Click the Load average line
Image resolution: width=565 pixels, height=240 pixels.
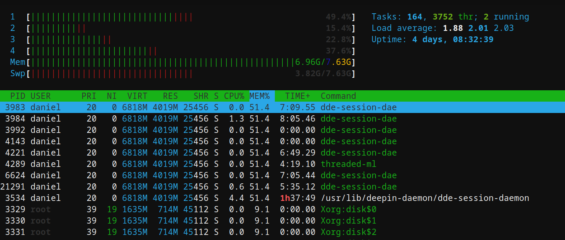(x=443, y=29)
